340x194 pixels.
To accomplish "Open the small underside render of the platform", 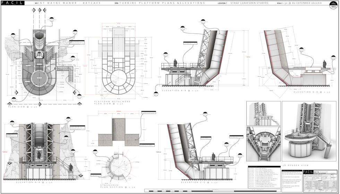I will (264, 144).
